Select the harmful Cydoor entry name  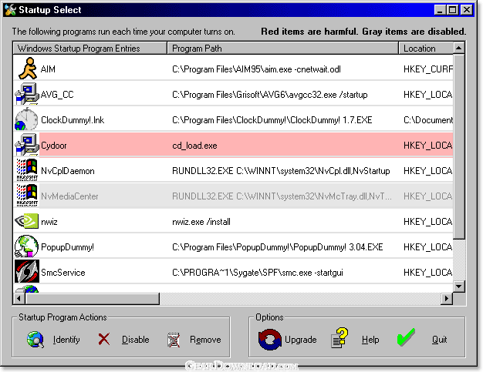[54, 146]
